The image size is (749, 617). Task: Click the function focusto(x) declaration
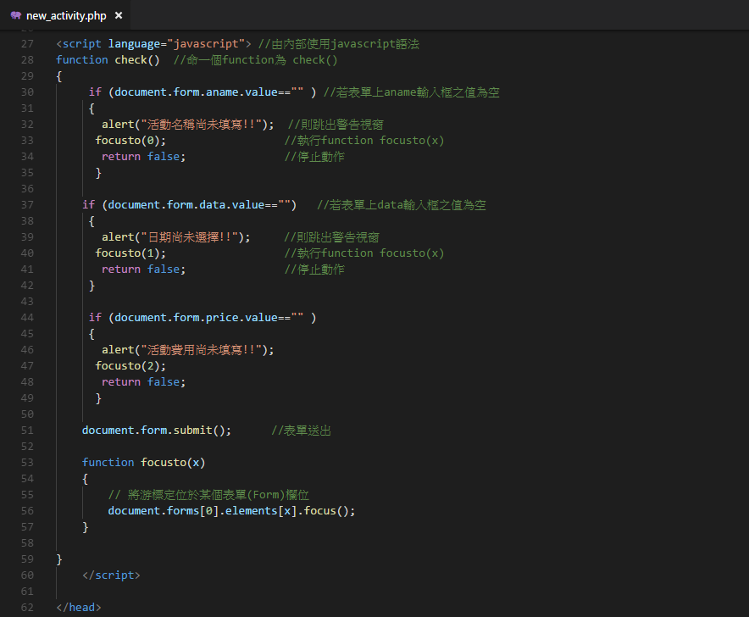click(143, 463)
